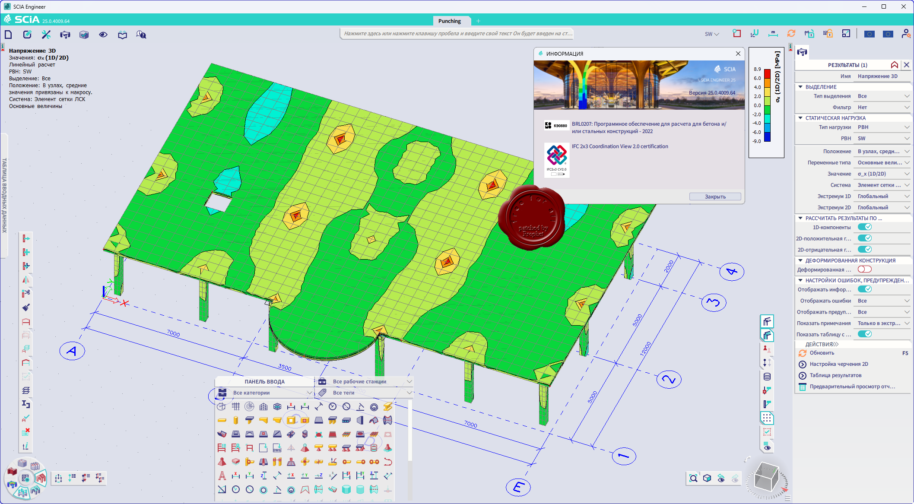Click the mirror tool icon in left toolbar

(x=26, y=280)
